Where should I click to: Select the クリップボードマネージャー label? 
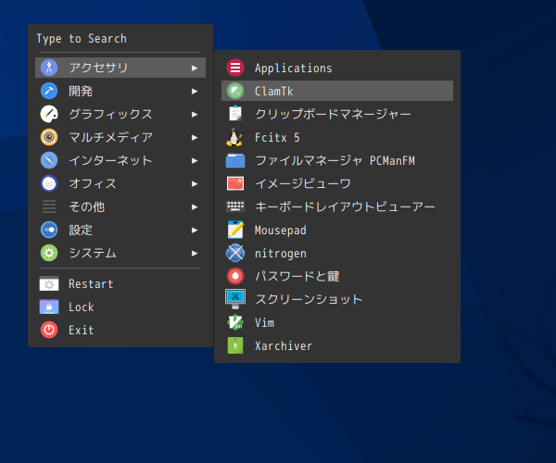(333, 114)
